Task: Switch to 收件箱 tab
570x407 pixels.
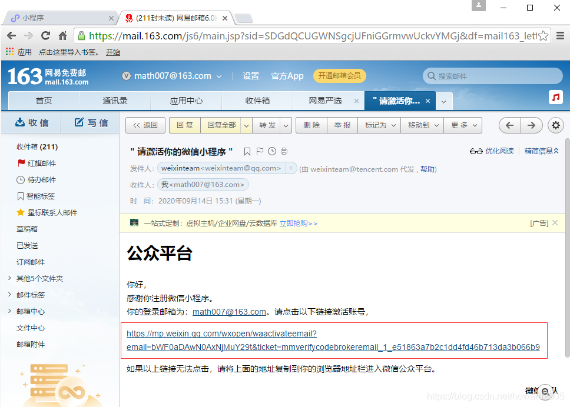Action: pyautogui.click(x=257, y=101)
